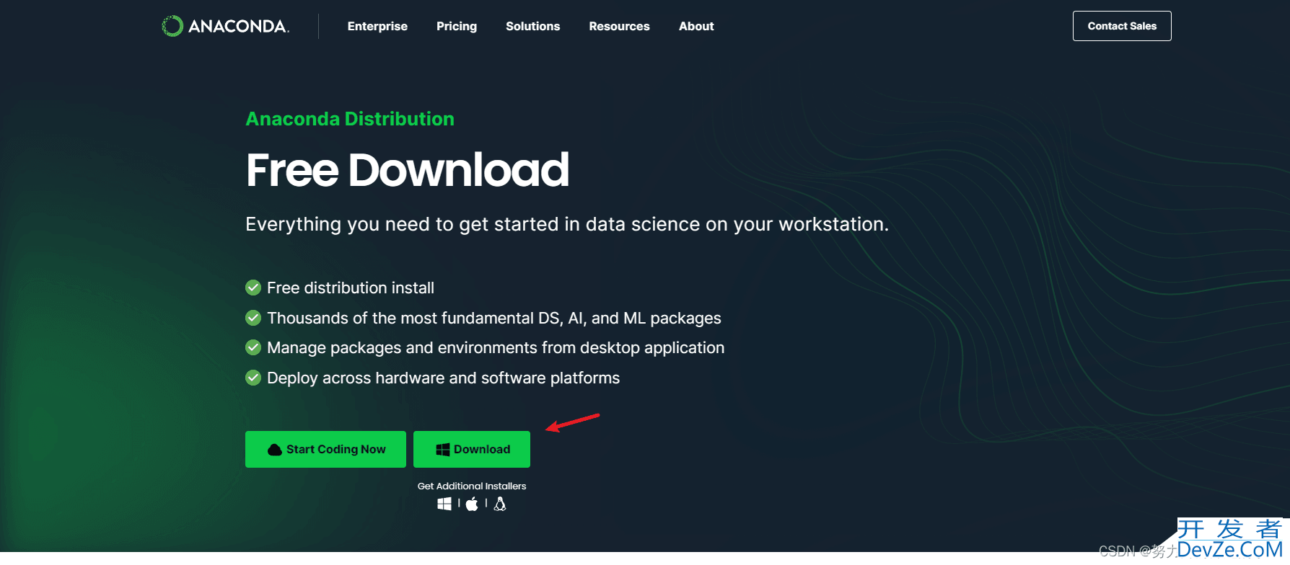Click 'Thousands of the most fundamental DS' line
1290x565 pixels.
point(494,318)
